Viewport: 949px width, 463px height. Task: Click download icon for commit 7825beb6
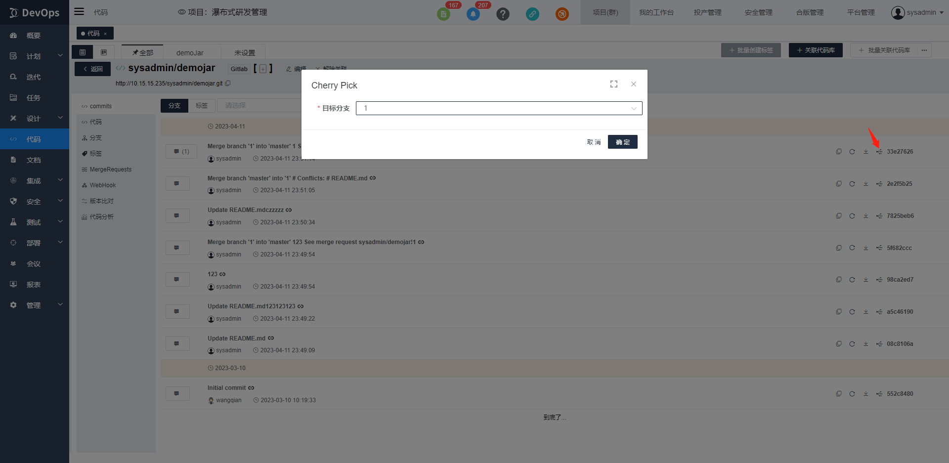click(865, 216)
